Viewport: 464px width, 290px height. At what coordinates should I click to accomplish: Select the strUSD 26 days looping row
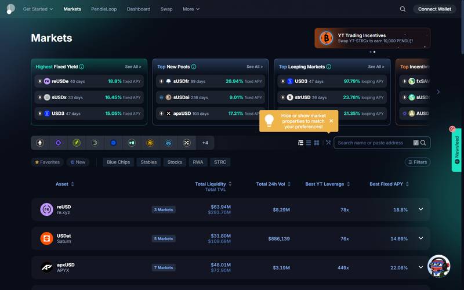click(x=332, y=97)
